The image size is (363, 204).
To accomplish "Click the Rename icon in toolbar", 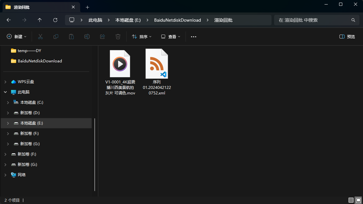I will 87,37.
